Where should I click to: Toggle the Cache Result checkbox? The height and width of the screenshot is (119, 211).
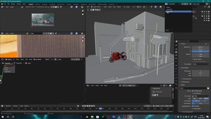click(x=193, y=93)
